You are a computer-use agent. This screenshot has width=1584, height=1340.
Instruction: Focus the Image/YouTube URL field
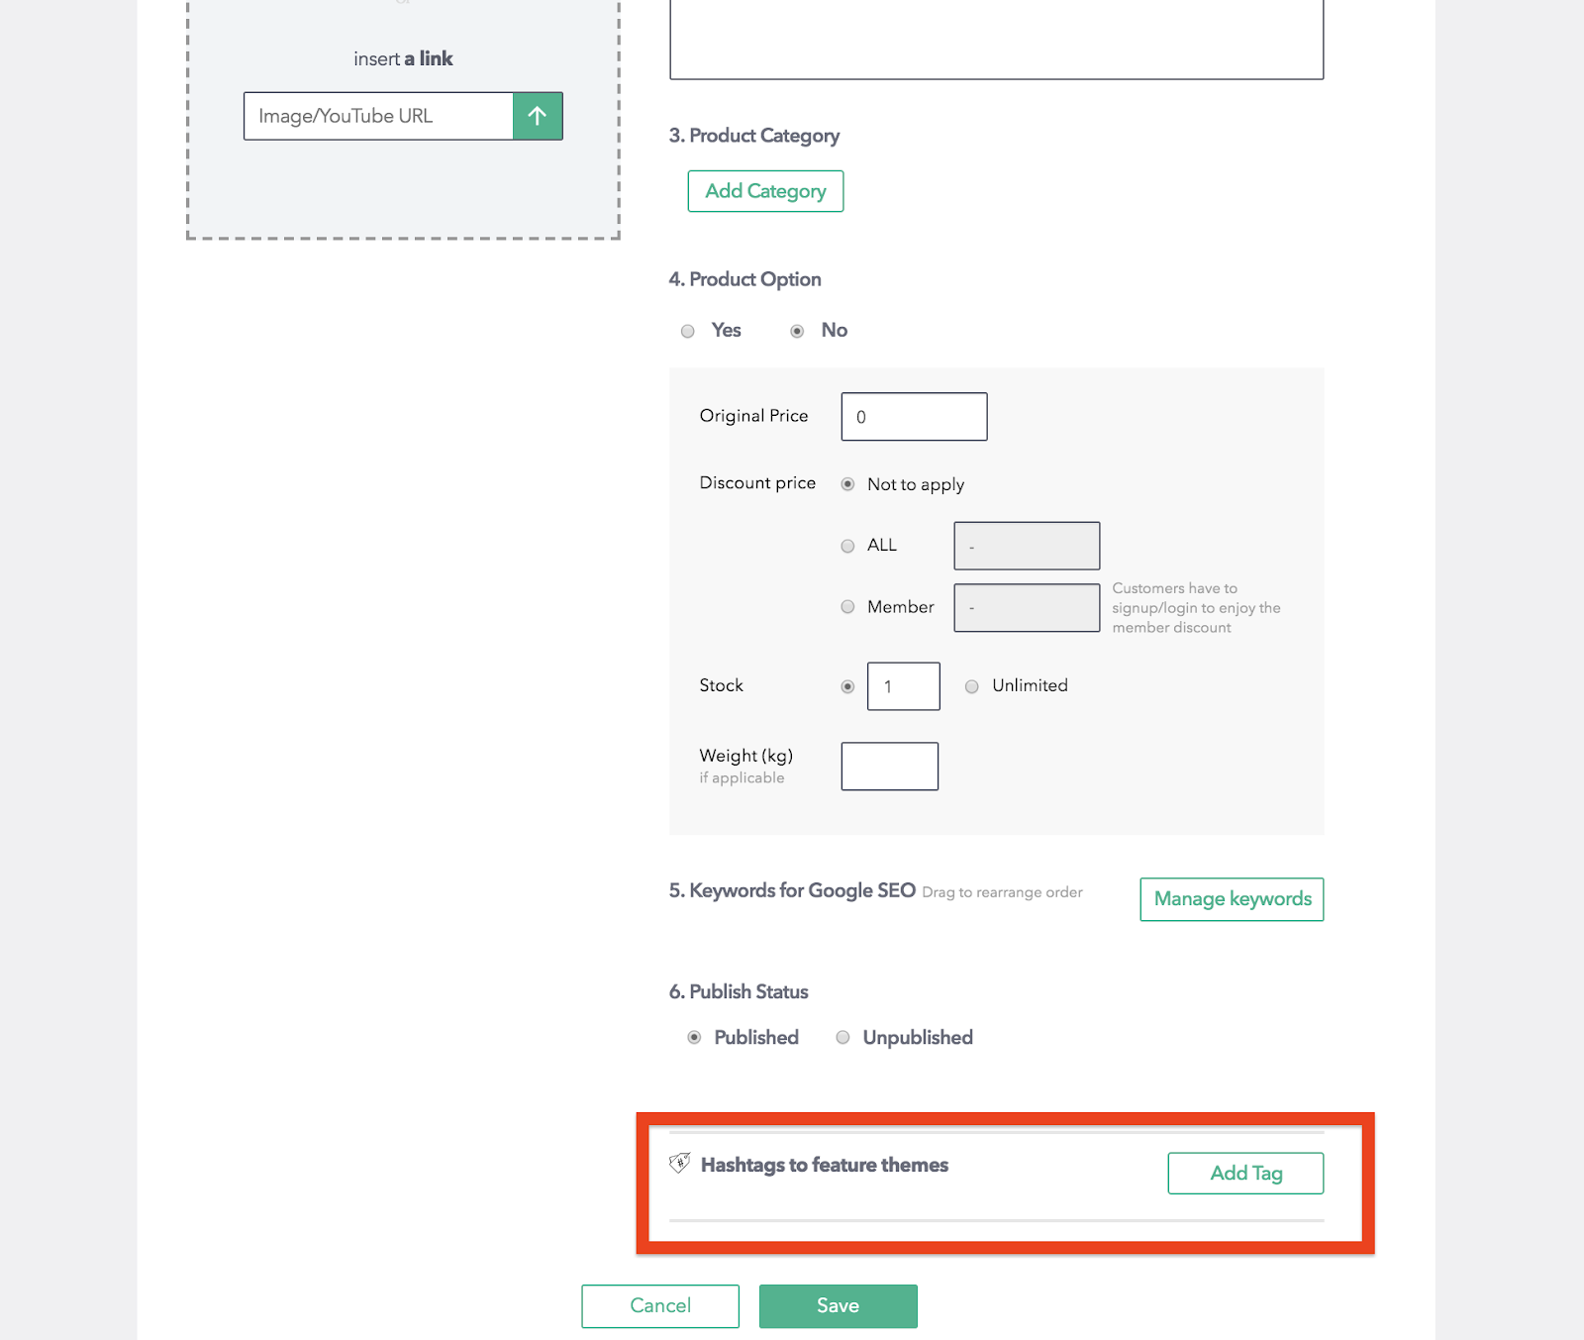click(378, 116)
